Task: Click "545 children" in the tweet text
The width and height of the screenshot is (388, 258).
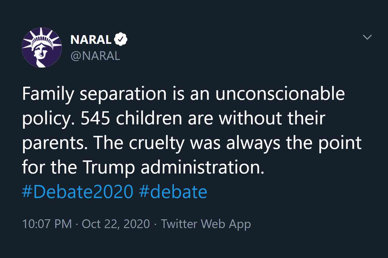Action: 132,118
